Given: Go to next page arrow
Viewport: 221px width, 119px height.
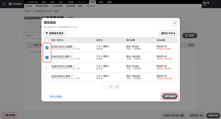Looking at the screenshot, I should [x=117, y=87].
